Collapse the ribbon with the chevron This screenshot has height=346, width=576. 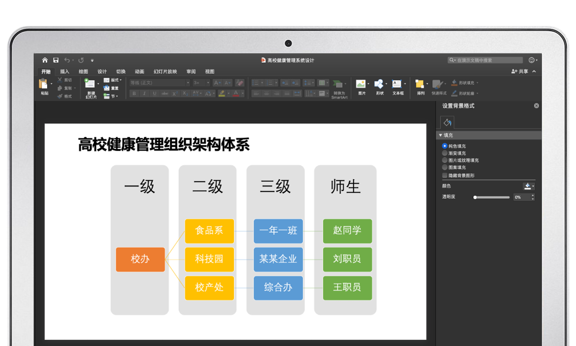tap(534, 71)
